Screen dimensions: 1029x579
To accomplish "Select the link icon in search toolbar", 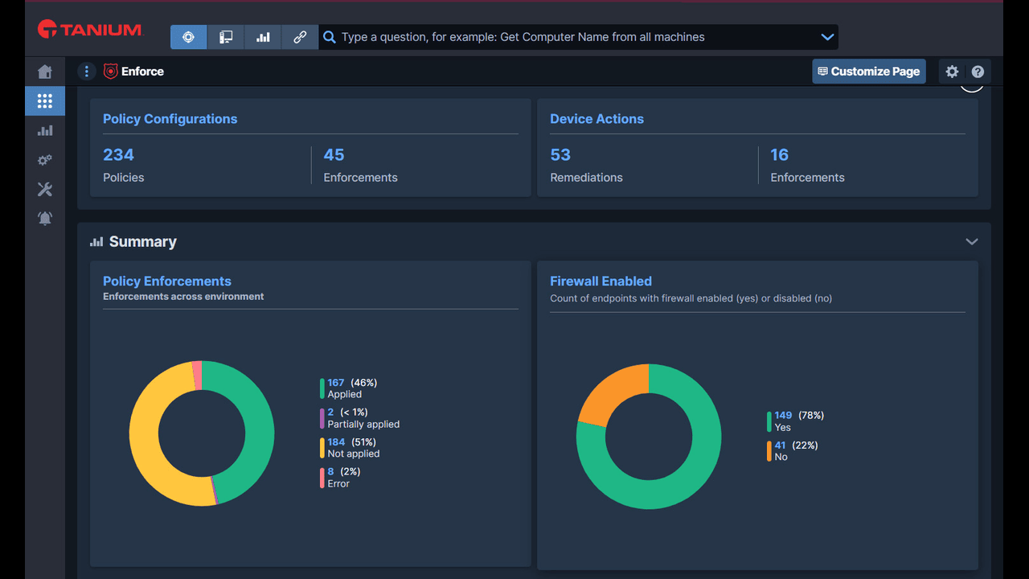I will 300,37.
